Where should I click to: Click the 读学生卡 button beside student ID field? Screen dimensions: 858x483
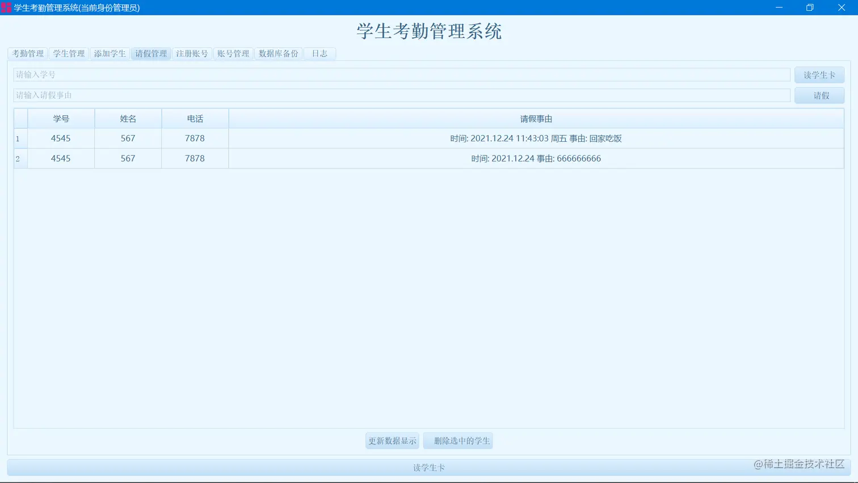(819, 74)
